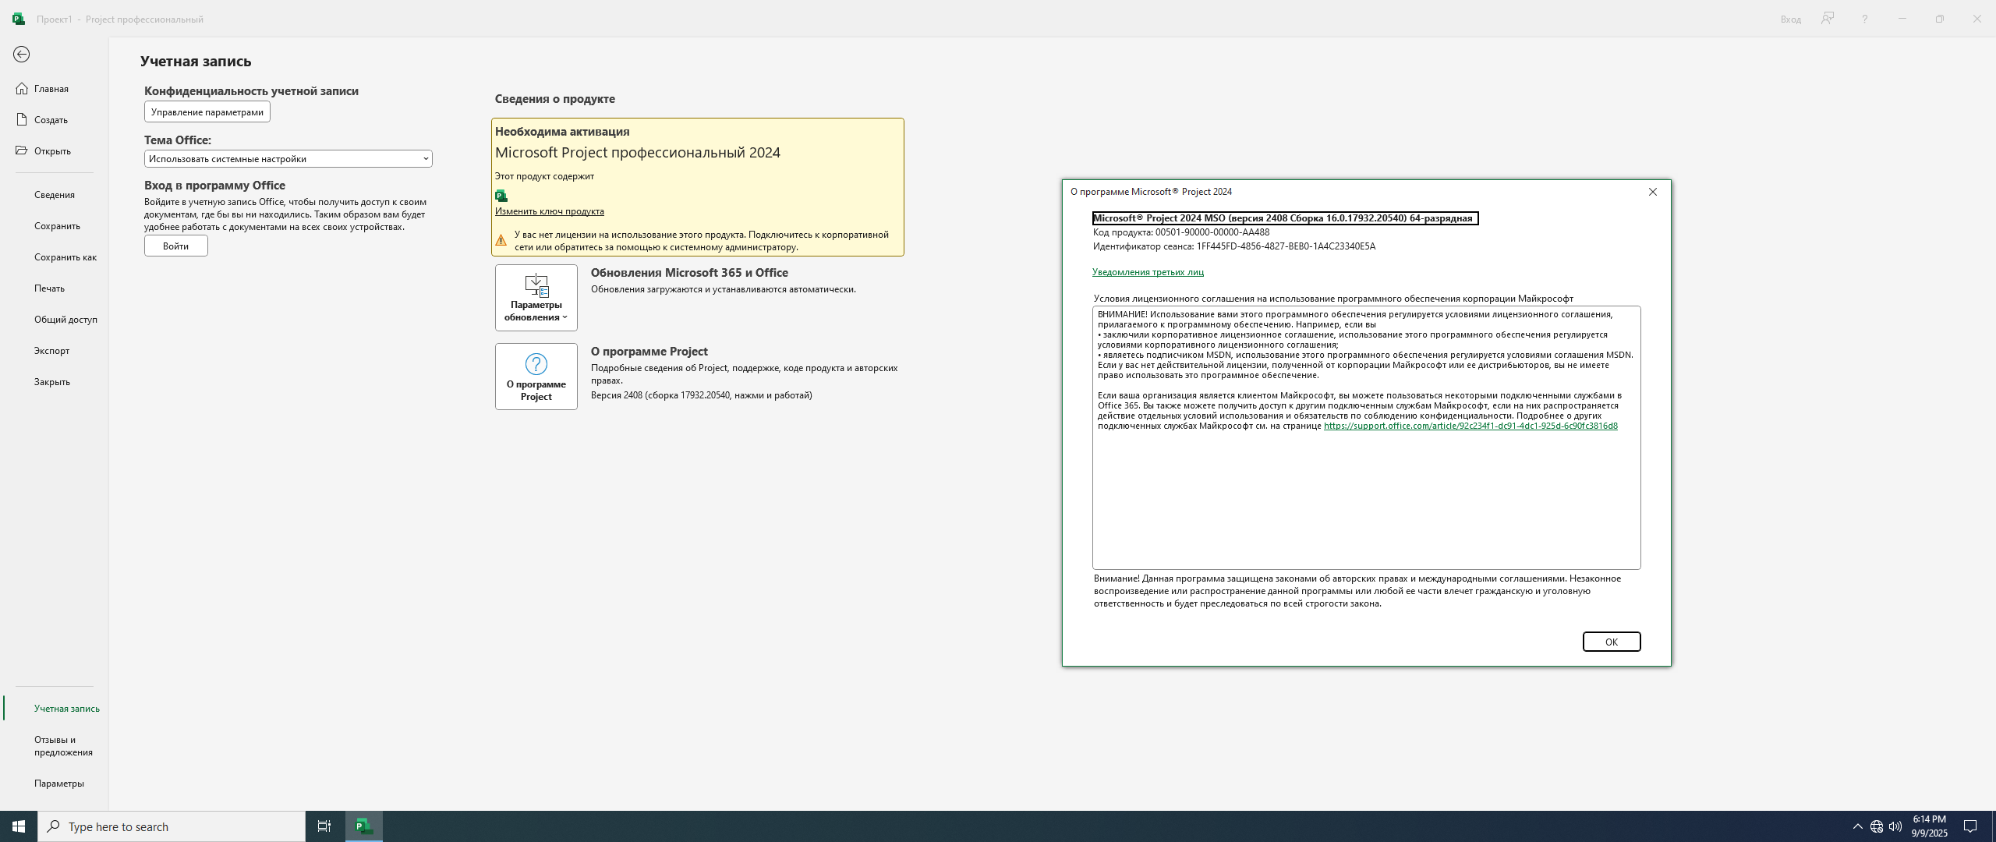
Task: Open the Сведения section
Action: [x=55, y=195]
